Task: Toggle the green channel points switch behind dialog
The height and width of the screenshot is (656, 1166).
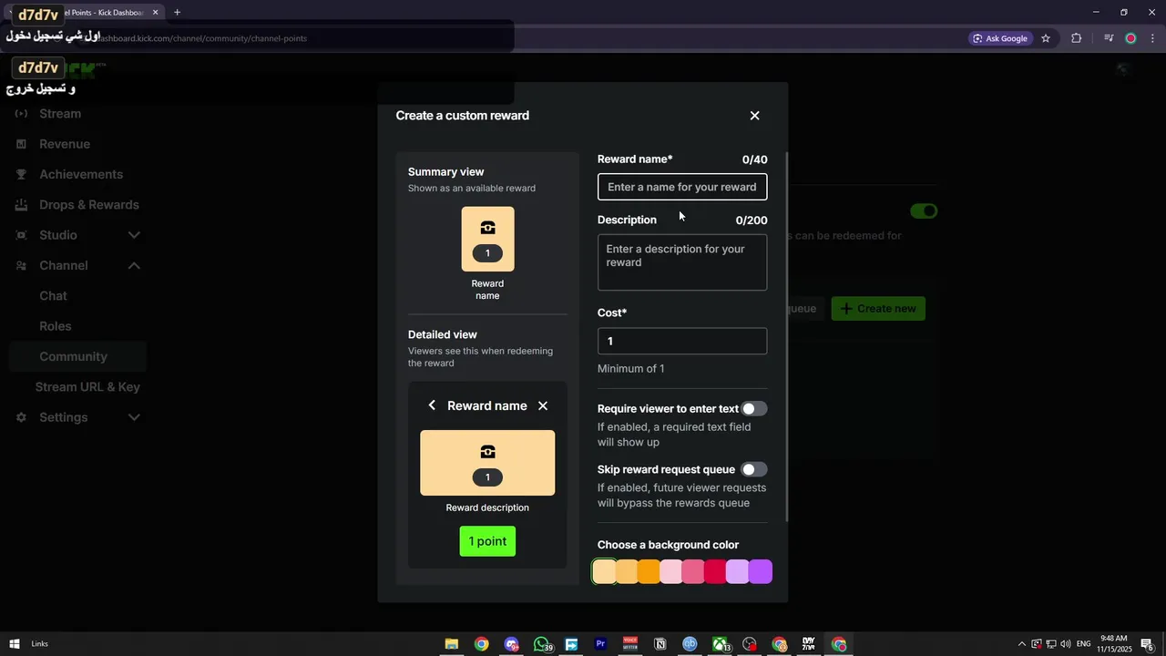Action: click(924, 211)
